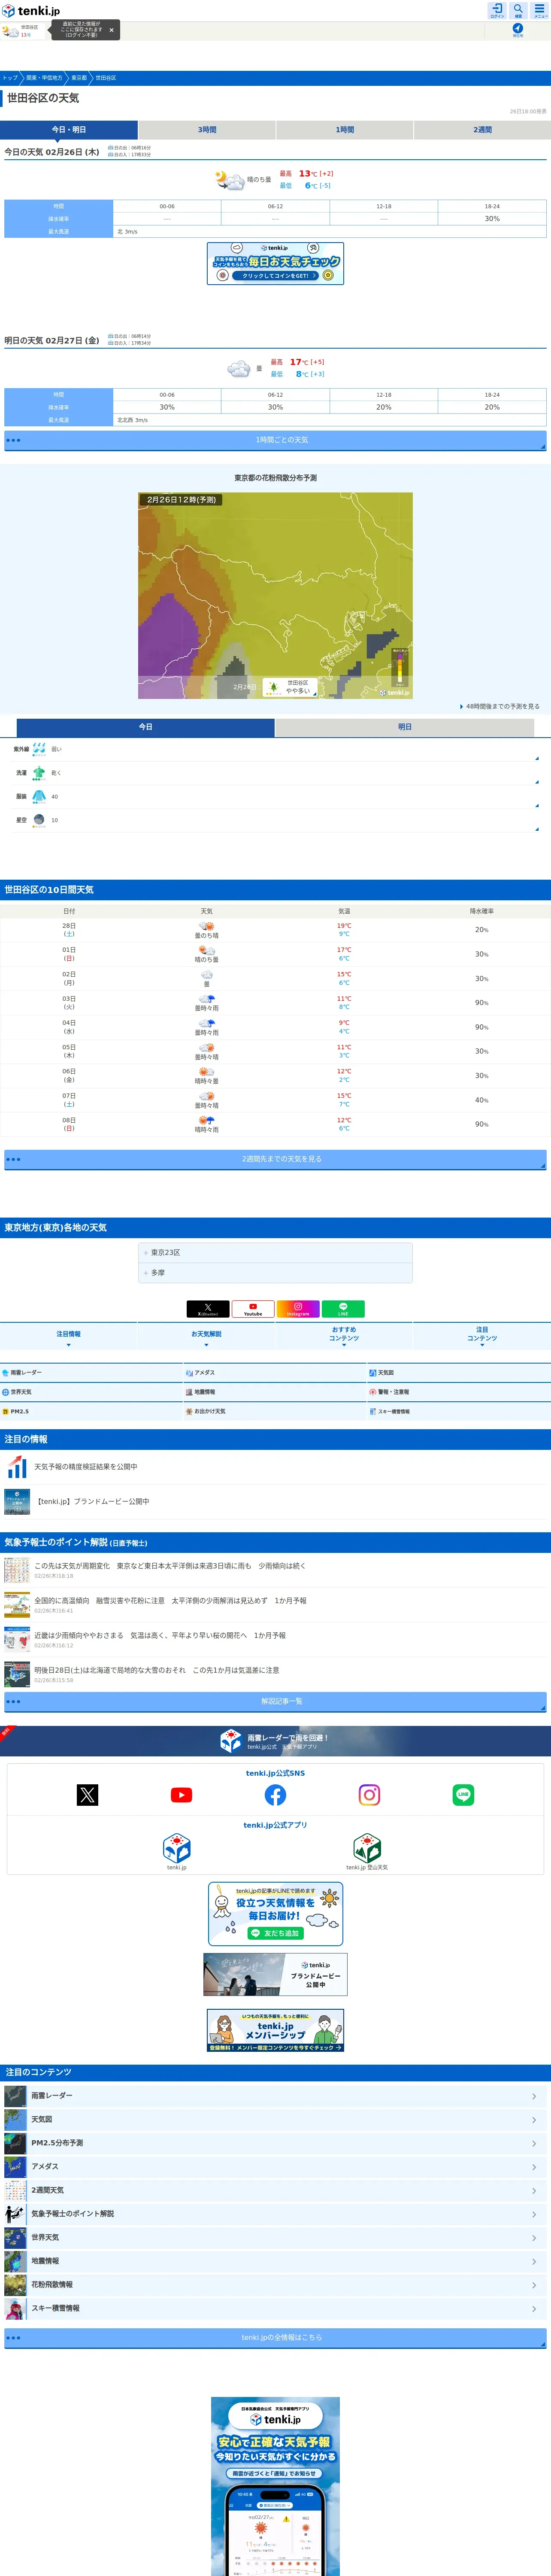Click the large LINE icon under tenki.jp公式SNS

(x=463, y=1795)
